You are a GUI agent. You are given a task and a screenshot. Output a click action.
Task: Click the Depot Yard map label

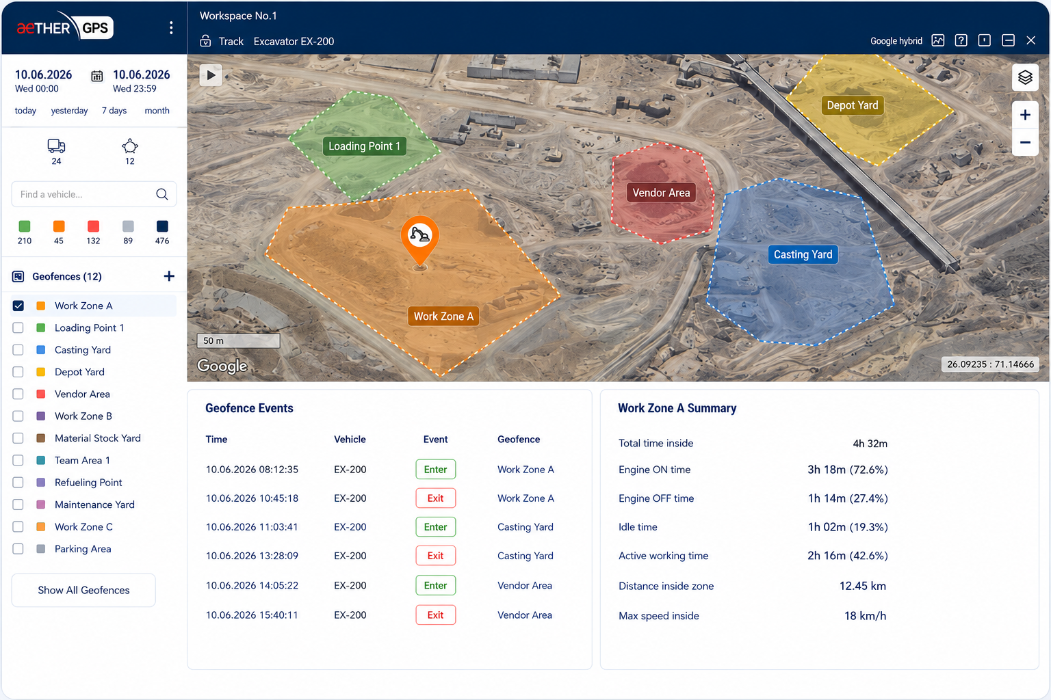click(x=853, y=105)
